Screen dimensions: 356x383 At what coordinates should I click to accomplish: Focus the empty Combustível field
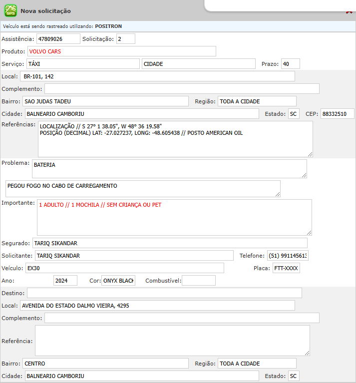click(198, 281)
